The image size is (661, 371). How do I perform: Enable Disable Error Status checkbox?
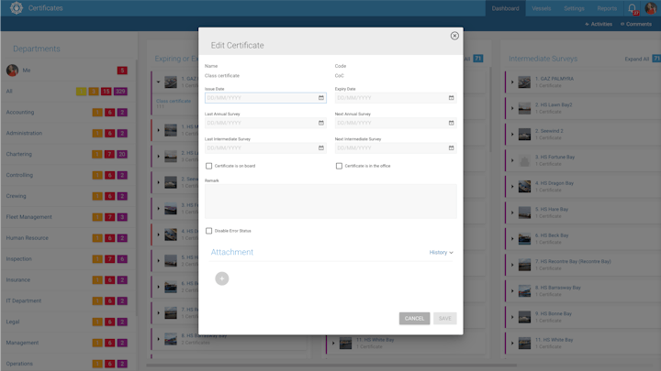[x=208, y=231]
